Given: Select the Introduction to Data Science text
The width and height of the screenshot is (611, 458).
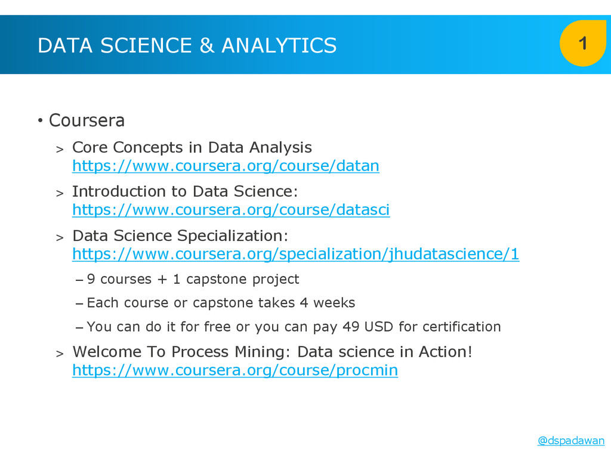Looking at the screenshot, I should 184,191.
